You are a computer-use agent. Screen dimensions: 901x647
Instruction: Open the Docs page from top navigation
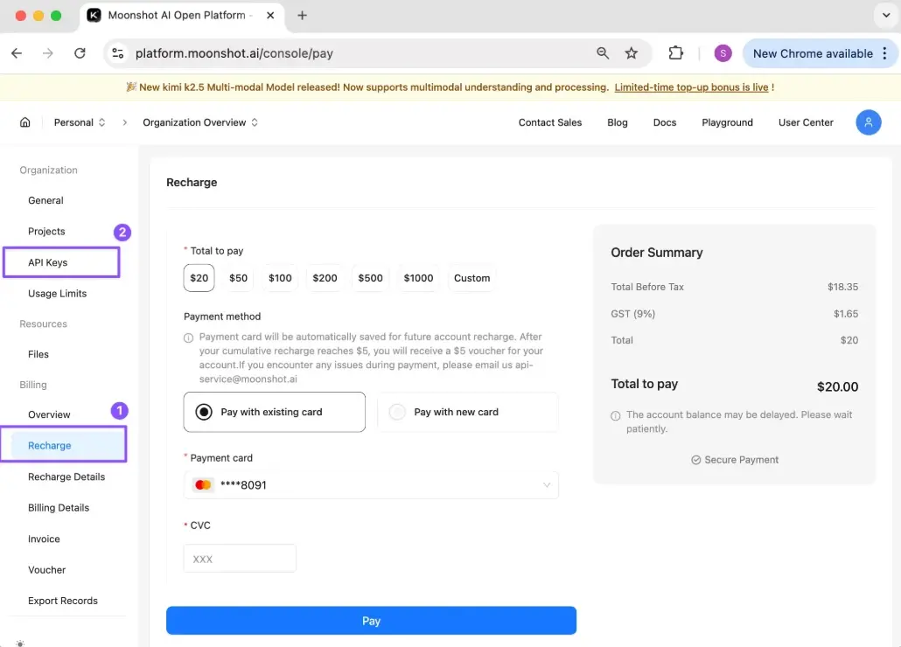pyautogui.click(x=664, y=122)
